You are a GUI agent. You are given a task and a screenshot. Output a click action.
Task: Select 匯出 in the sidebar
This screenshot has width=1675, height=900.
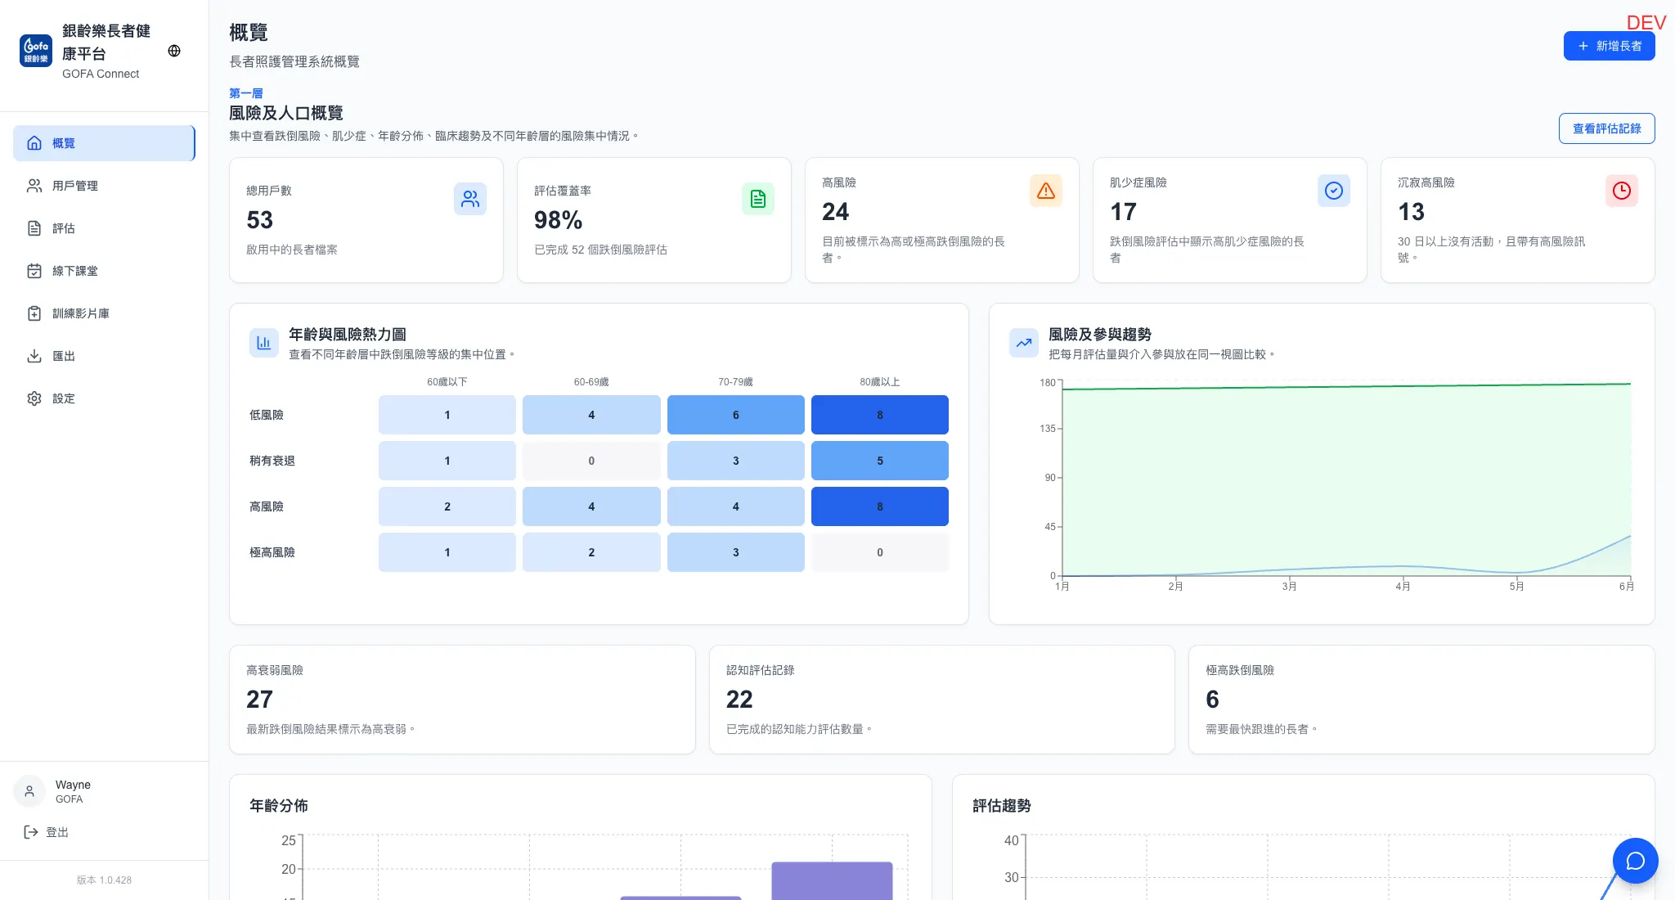point(104,356)
